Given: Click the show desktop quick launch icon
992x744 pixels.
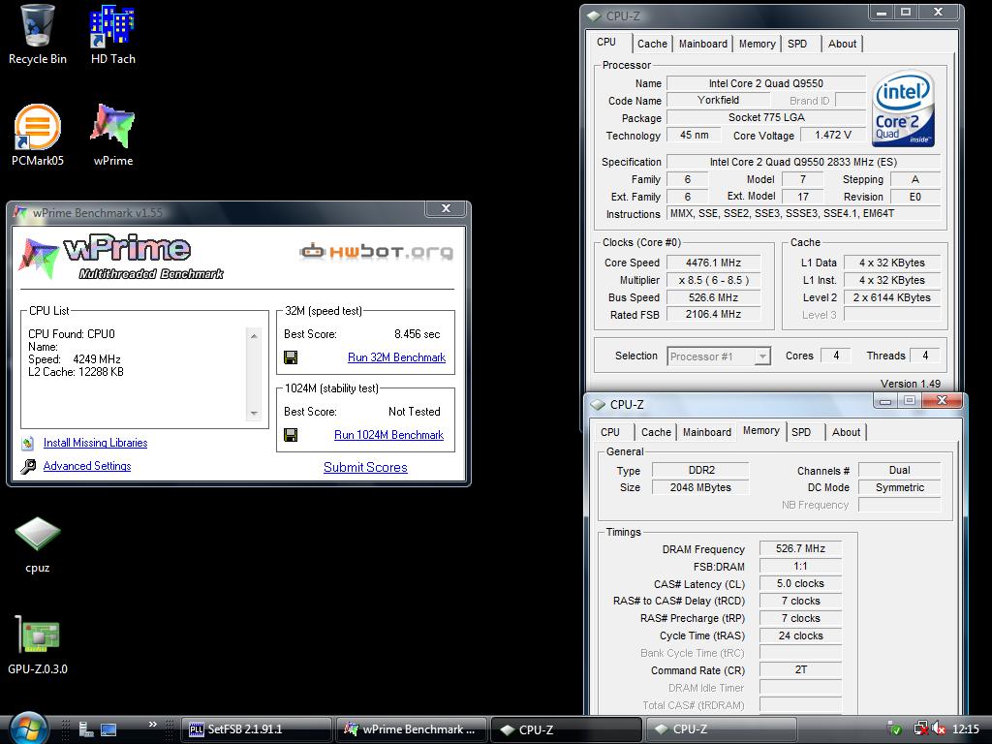Looking at the screenshot, I should pos(108,729).
